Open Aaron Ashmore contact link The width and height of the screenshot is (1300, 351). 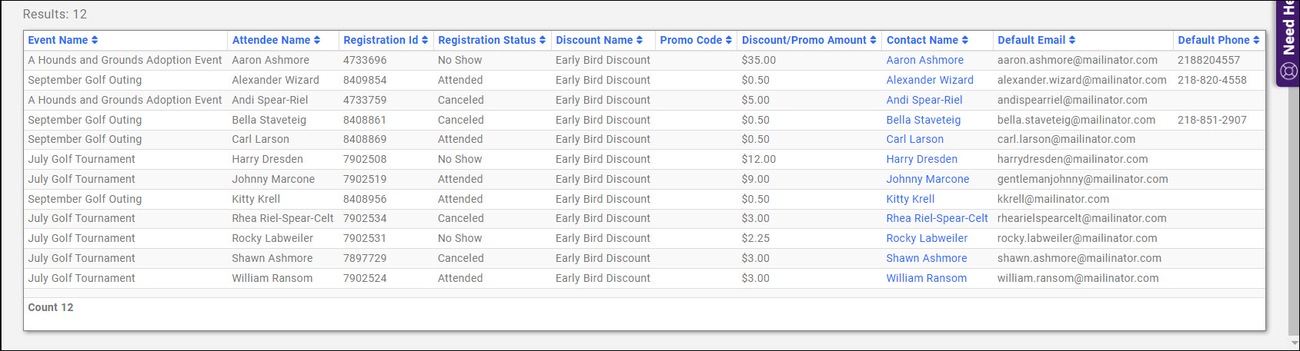point(924,60)
